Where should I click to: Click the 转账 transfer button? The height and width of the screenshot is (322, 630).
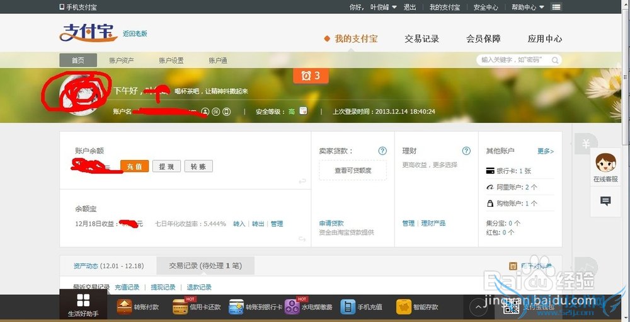click(x=198, y=166)
